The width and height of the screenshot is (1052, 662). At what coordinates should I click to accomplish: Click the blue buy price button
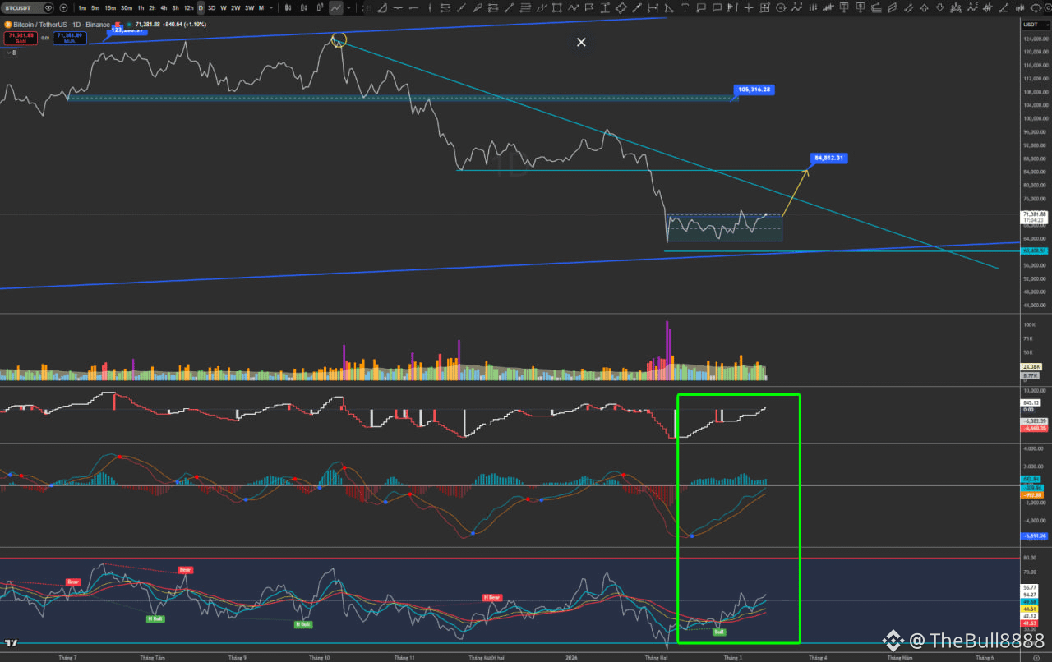[x=69, y=38]
